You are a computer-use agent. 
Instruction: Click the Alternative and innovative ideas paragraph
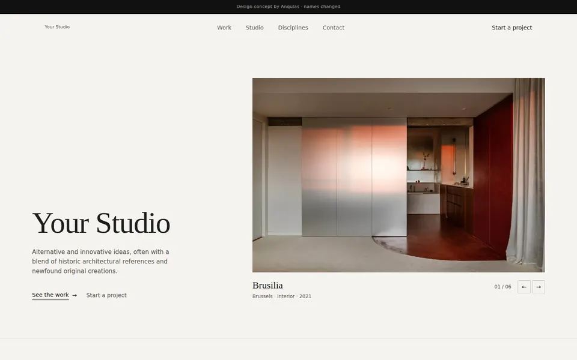pos(100,262)
